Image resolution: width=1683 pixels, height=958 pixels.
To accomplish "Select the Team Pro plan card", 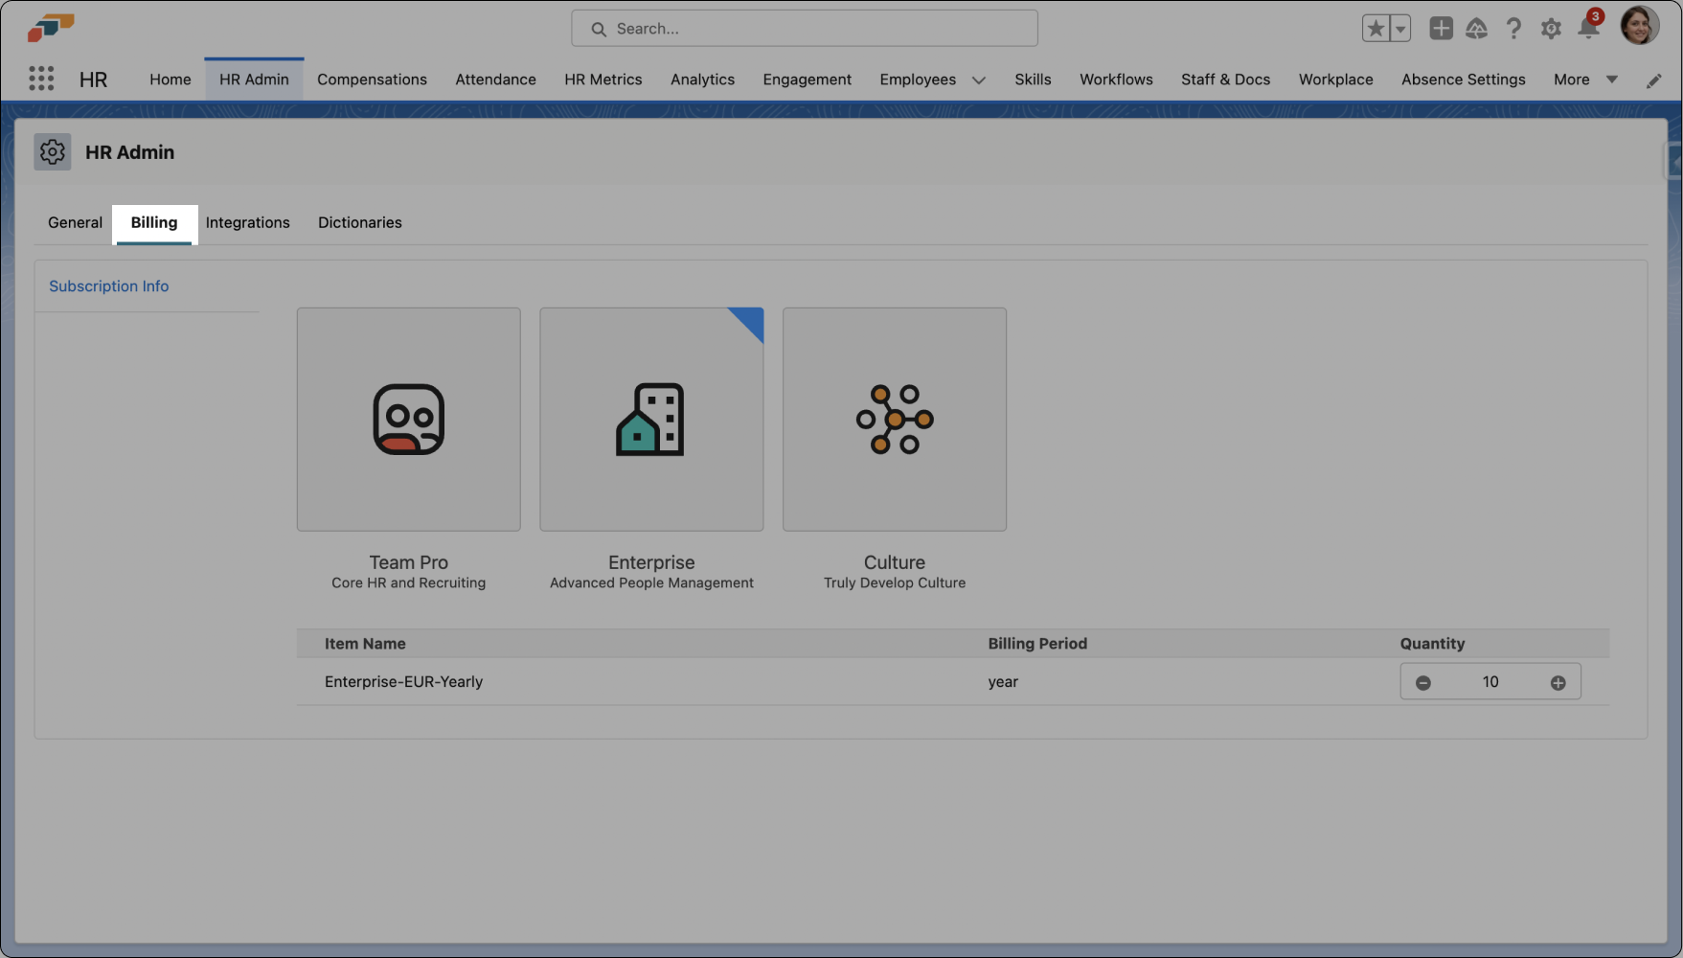I will 408,420.
